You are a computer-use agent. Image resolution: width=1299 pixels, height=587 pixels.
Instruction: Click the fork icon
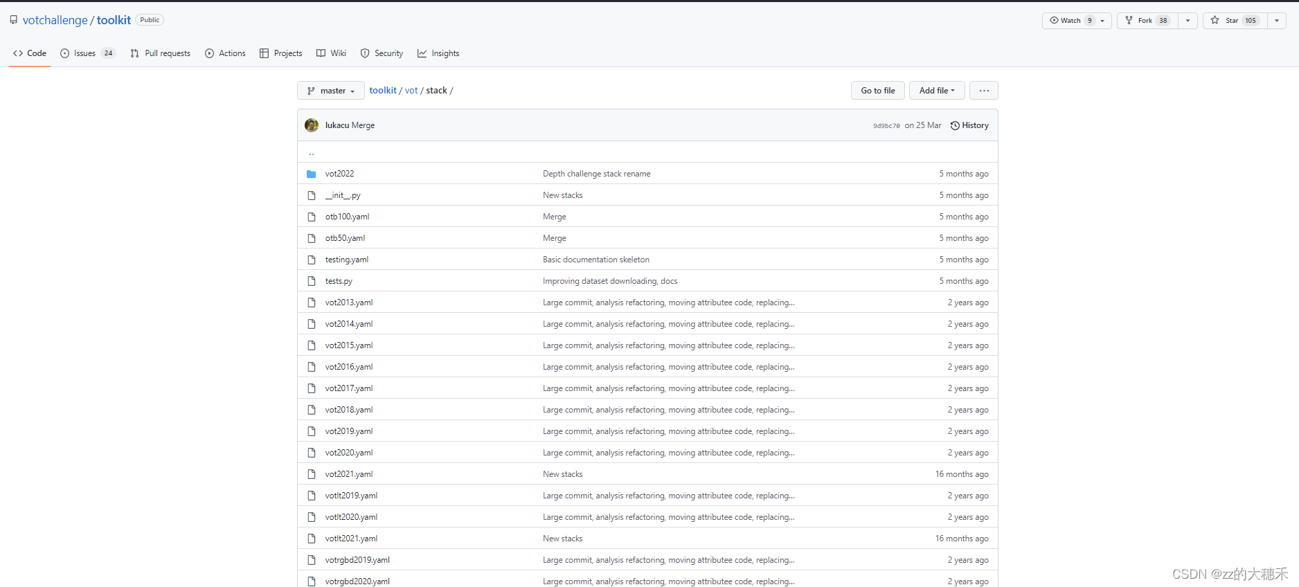coord(1129,20)
